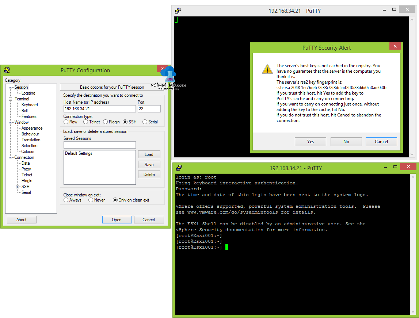Click the PuTTY icon on the Configuration title bar
Viewport: 419px width, 318px height.
(x=7, y=70)
